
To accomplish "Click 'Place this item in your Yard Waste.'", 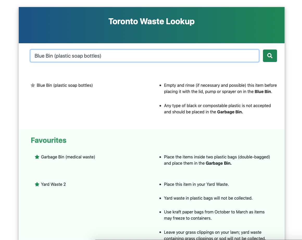I will pos(196,184).
